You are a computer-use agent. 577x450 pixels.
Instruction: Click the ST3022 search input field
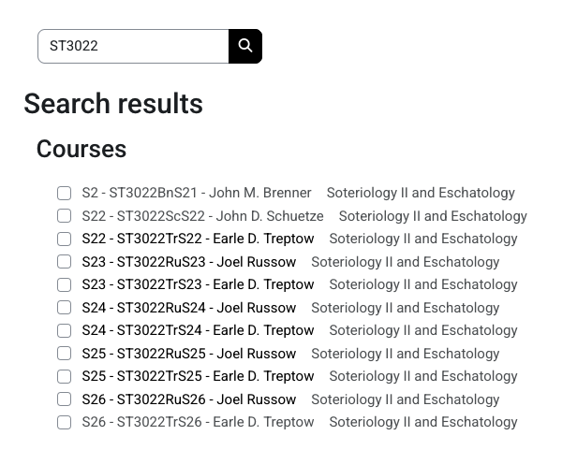[x=133, y=46]
